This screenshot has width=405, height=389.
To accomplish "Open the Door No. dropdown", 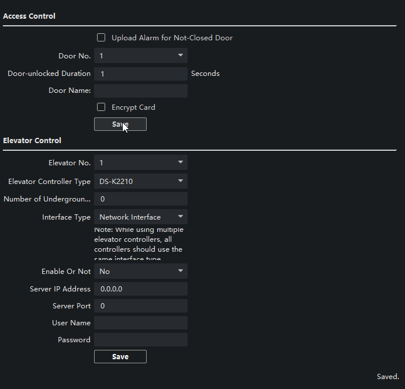I will click(x=140, y=56).
